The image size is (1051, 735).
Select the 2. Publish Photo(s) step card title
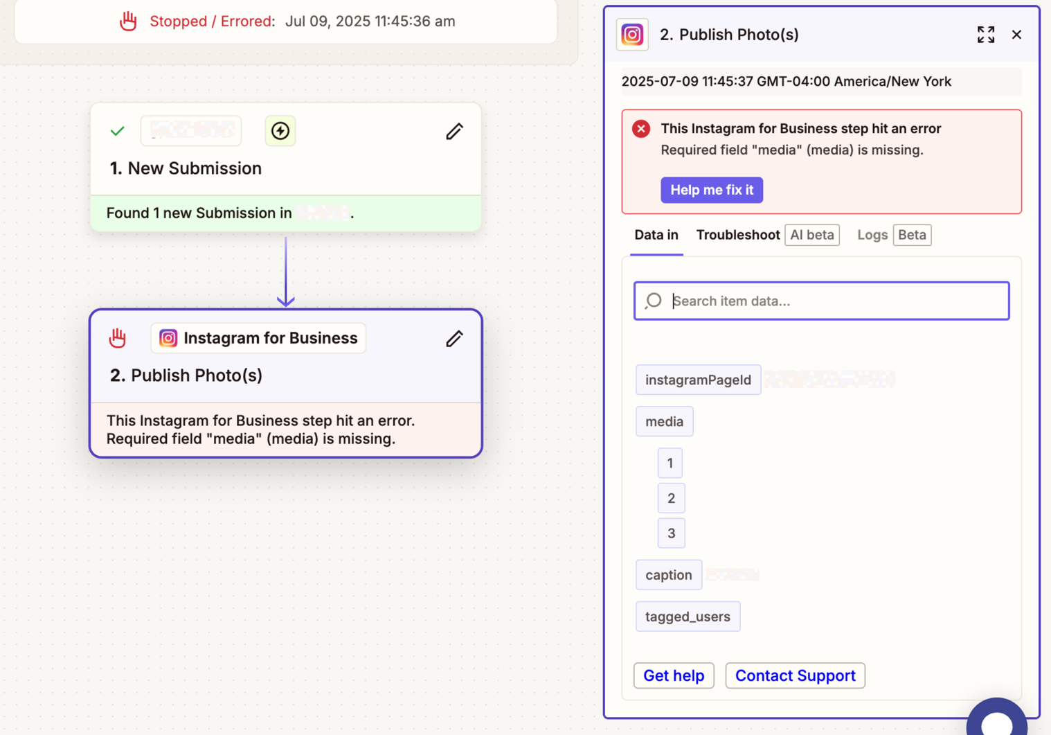pyautogui.click(x=186, y=375)
